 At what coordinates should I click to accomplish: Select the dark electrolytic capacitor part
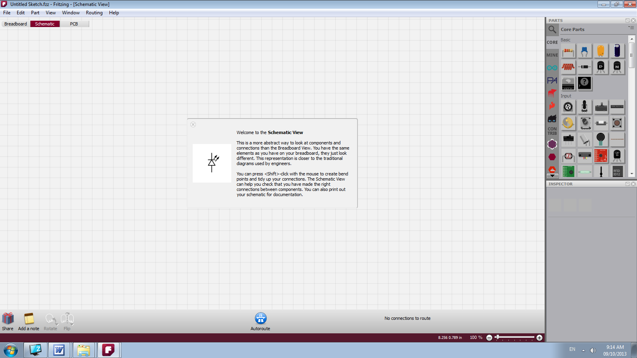coord(617,51)
